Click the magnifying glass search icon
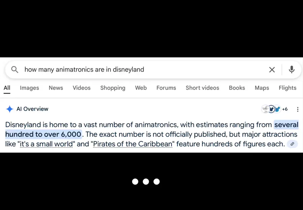This screenshot has width=303, height=210. [x=15, y=70]
